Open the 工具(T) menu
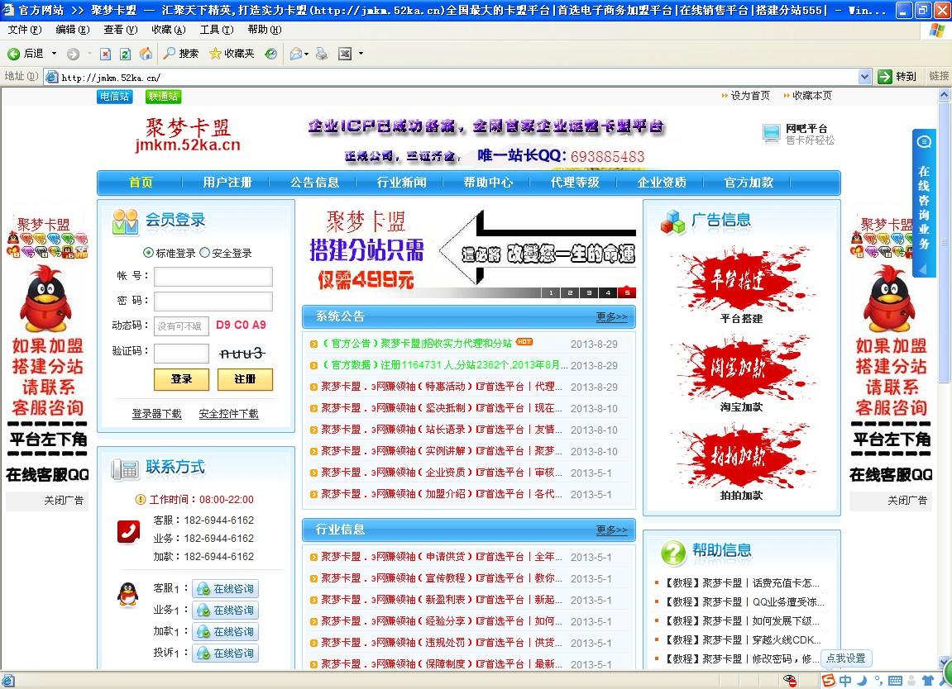 pyautogui.click(x=216, y=30)
